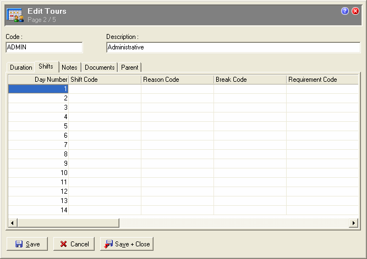Select the Shifts tab
The width and height of the screenshot is (367, 259).
pyautogui.click(x=46, y=67)
